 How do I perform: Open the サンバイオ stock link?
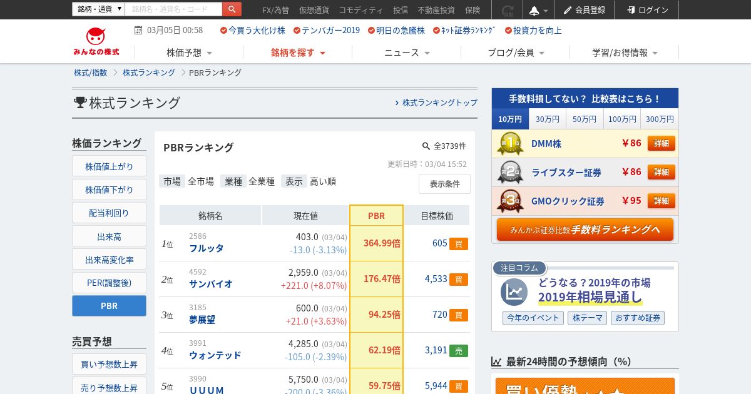pos(211,284)
